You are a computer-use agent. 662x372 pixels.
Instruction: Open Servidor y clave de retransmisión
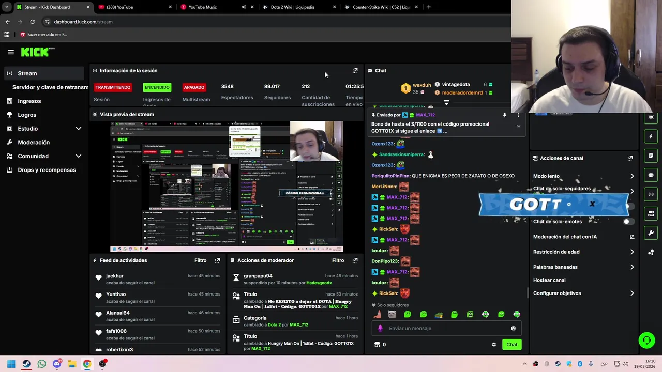click(50, 87)
